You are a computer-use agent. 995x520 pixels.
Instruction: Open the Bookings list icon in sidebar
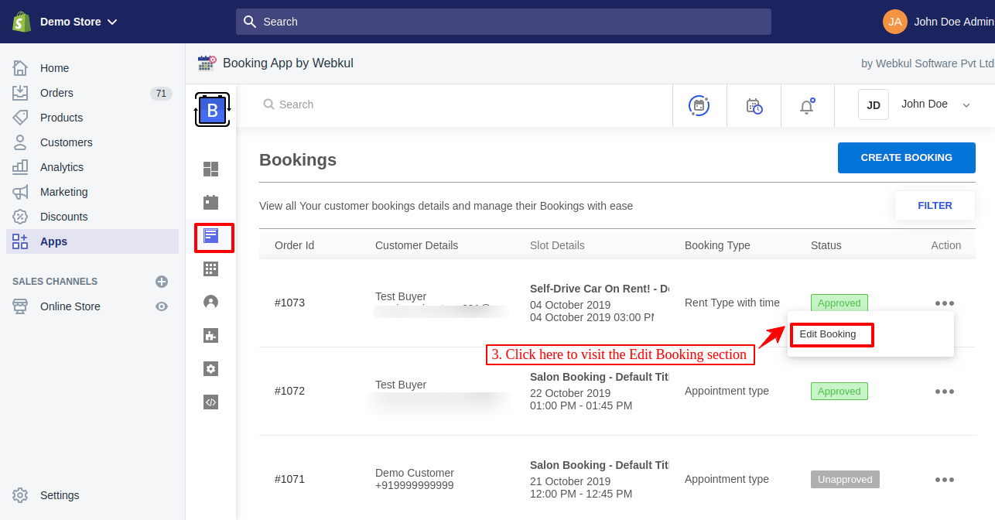coord(210,238)
